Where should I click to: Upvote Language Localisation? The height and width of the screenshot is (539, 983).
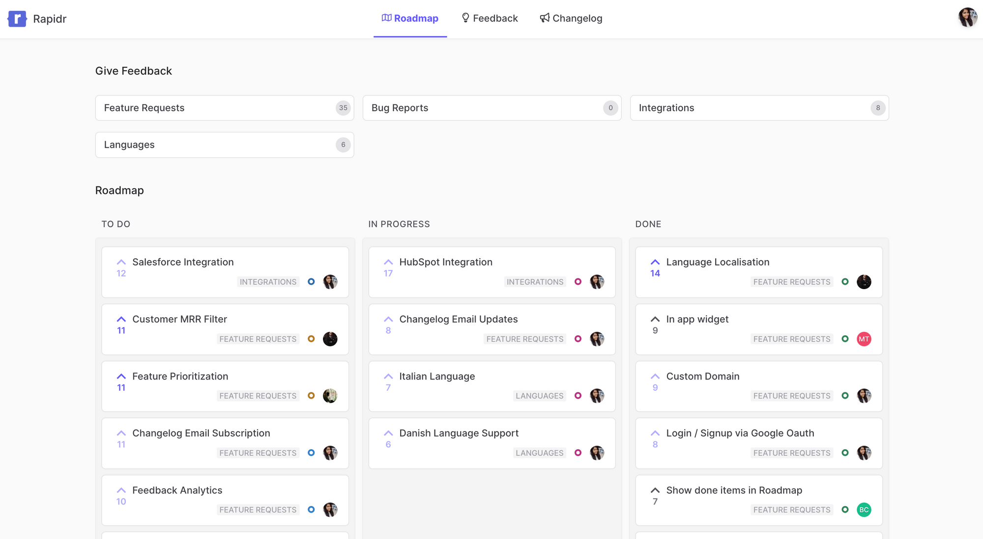(655, 268)
